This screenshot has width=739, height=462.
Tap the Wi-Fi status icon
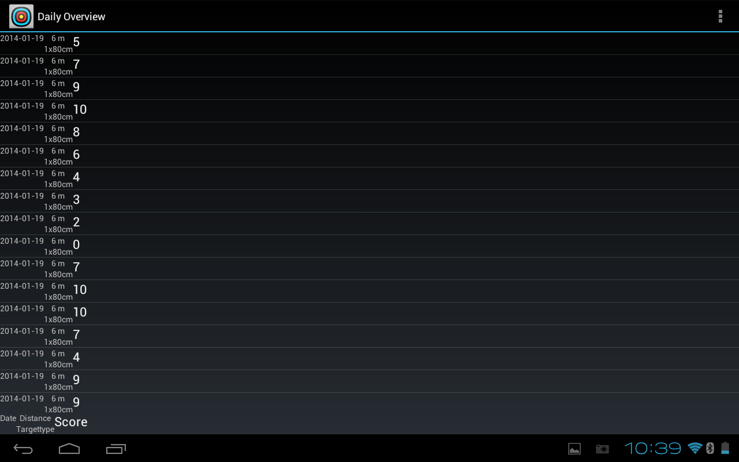(695, 448)
